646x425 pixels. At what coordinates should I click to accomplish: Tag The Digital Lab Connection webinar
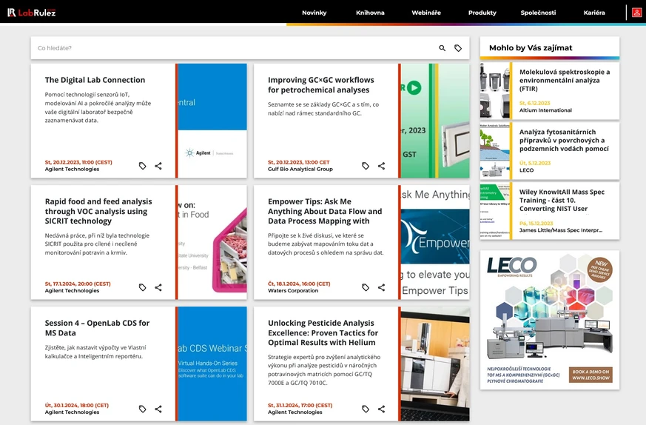[x=143, y=166]
